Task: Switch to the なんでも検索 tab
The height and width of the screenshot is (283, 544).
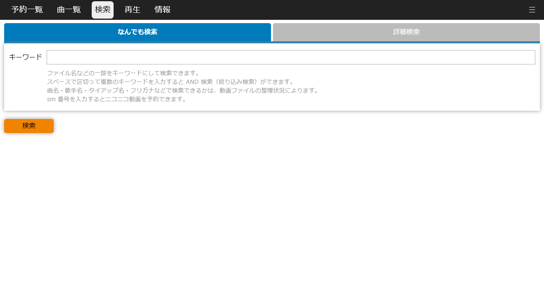Action: point(138,32)
